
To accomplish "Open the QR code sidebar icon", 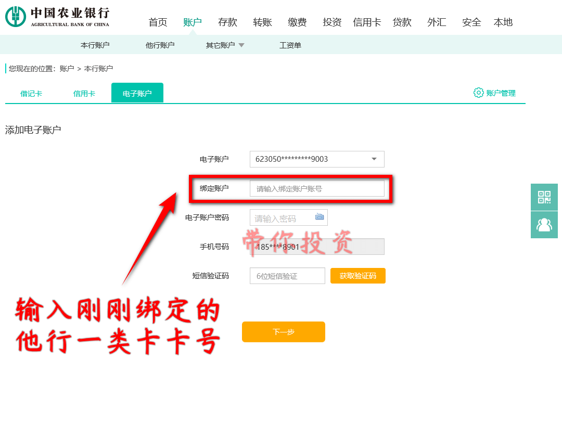I will 544,197.
